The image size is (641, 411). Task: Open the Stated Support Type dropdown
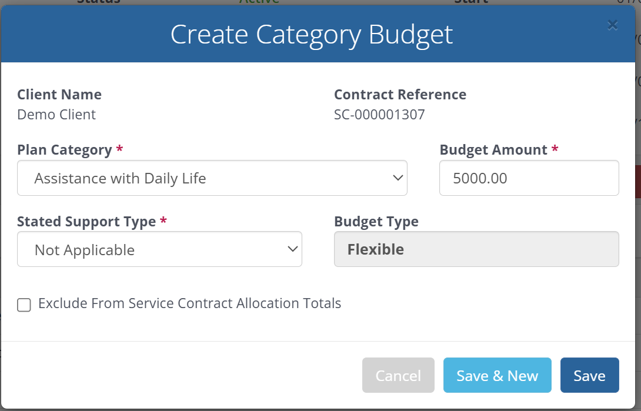pyautogui.click(x=159, y=249)
